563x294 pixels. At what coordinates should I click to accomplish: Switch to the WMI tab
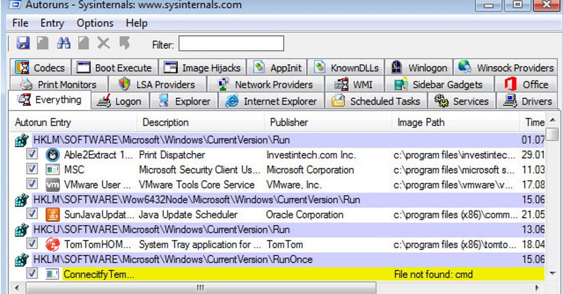point(354,84)
